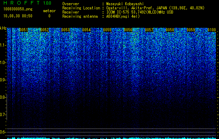Image resolution: width=219 pixels, height=139 pixels.
Task: Click the A504HB(yagi 4el) antenna text
Action: 123,16
